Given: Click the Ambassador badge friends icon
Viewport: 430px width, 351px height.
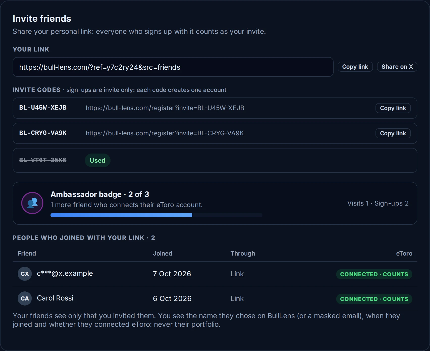Looking at the screenshot, I should coord(32,203).
